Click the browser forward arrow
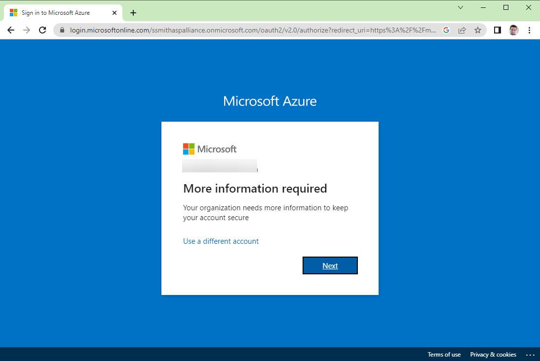Viewport: 540px width, 361px height. [x=27, y=30]
